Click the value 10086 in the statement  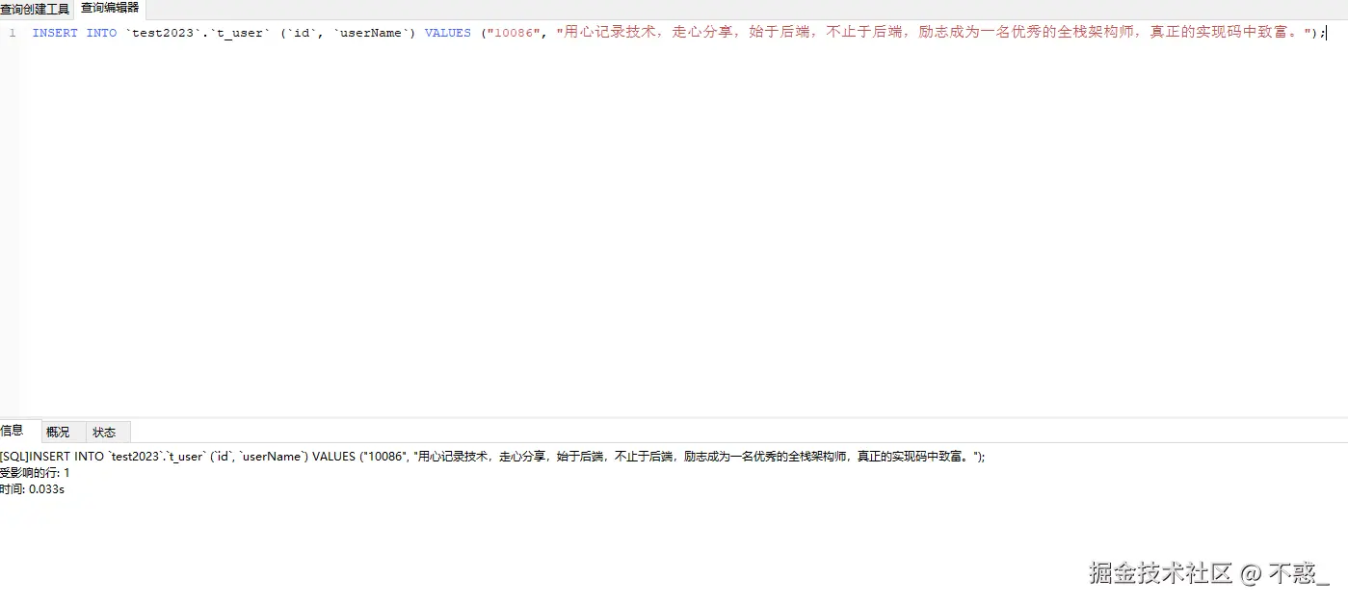click(513, 32)
